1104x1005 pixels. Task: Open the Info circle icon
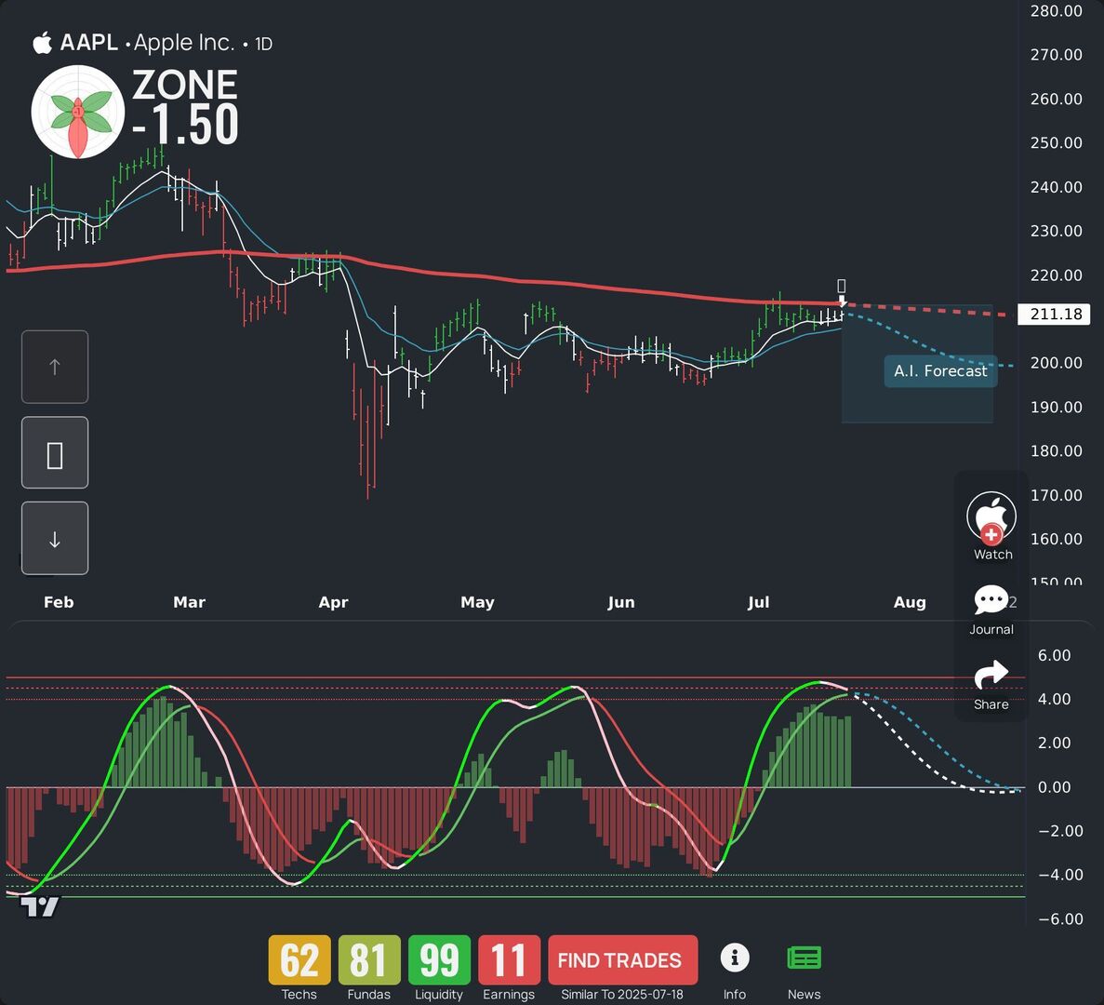click(x=735, y=958)
